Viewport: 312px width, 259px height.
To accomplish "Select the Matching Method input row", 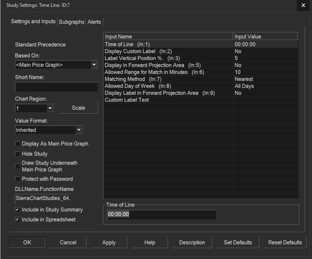I will pos(168,79).
